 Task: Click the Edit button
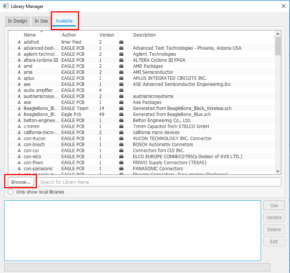[x=274, y=241]
